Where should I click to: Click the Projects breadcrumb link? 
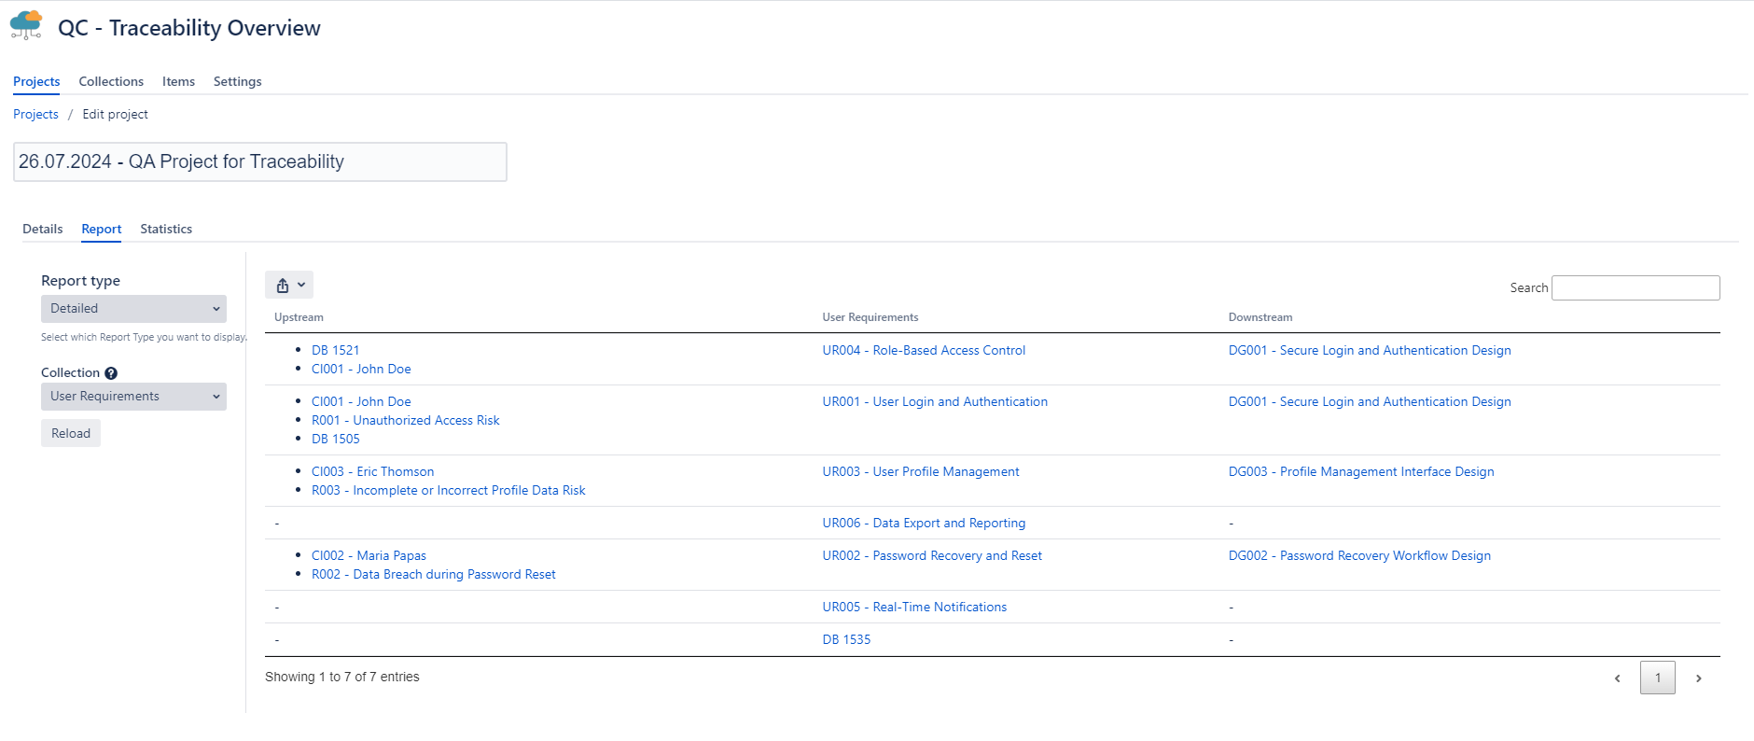point(35,114)
